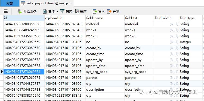Select id cell 1404719305335619588

24,36
